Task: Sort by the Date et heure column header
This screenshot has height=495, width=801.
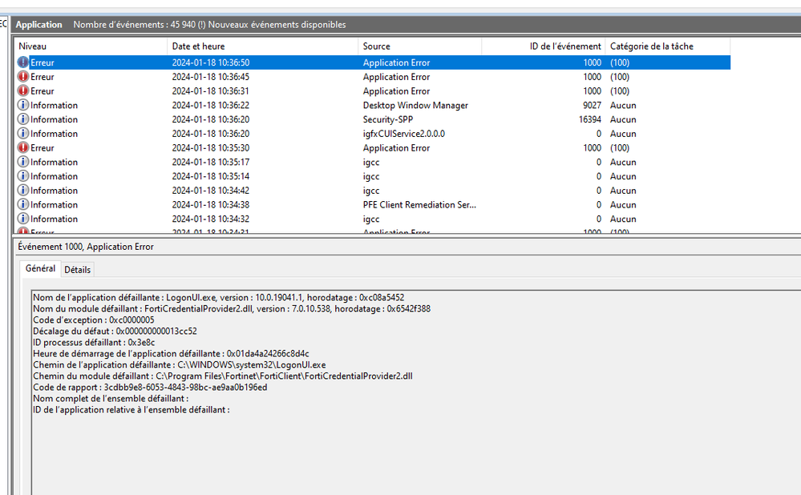Action: pyautogui.click(x=262, y=46)
